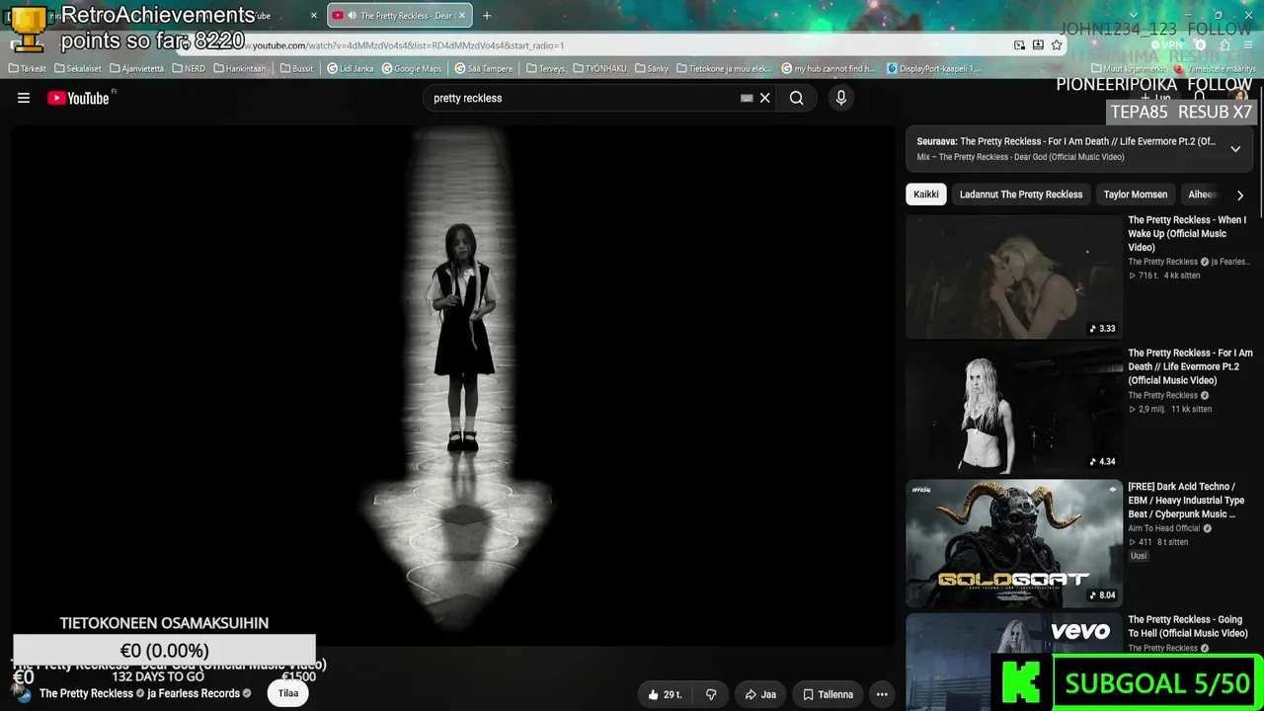Dislike the video with thumbs-down button
The image size is (1264, 711).
(711, 694)
